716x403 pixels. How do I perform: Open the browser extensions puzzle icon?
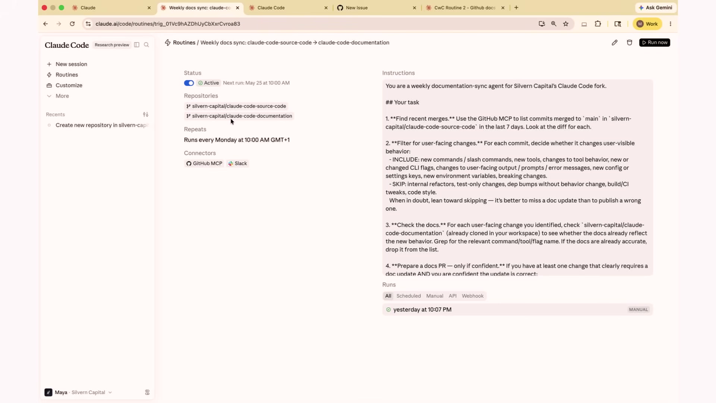click(x=598, y=24)
